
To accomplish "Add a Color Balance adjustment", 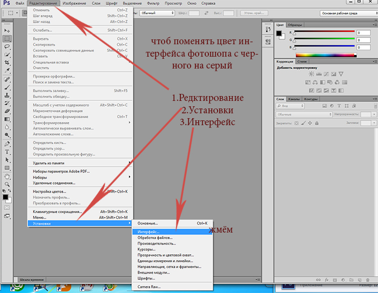I will [x=315, y=83].
